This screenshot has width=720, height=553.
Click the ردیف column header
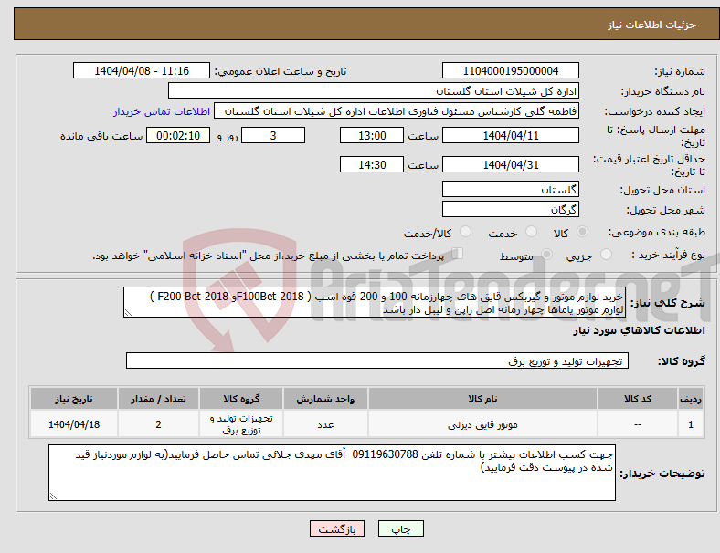pyautogui.click(x=690, y=399)
